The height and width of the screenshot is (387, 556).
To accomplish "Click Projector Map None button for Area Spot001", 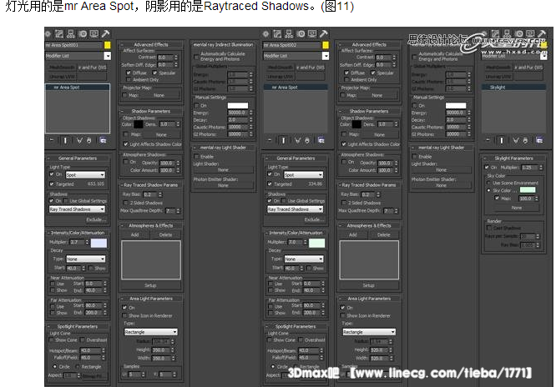I will coord(159,95).
